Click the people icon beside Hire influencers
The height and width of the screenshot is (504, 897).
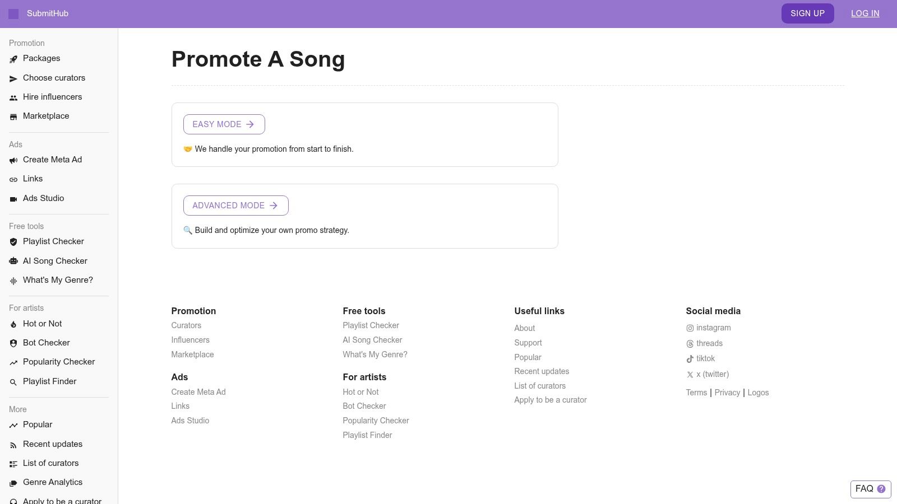pyautogui.click(x=13, y=97)
